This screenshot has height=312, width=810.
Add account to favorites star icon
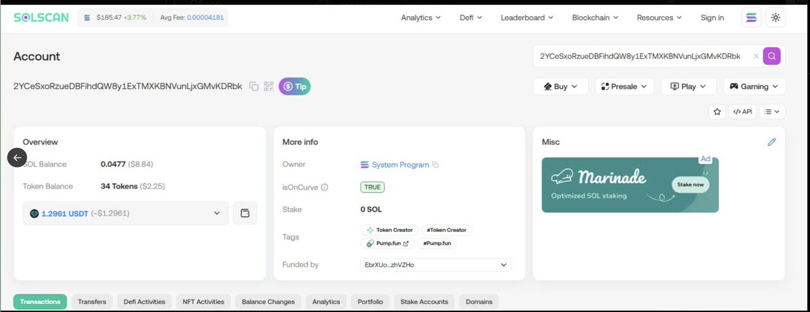pos(717,111)
